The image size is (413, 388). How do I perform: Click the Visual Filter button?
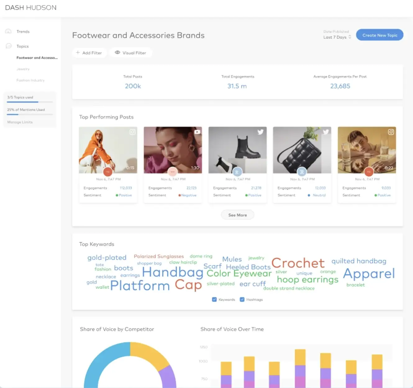pyautogui.click(x=131, y=53)
